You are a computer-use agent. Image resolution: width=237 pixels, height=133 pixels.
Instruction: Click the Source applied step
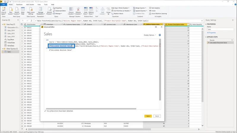tap(212, 40)
